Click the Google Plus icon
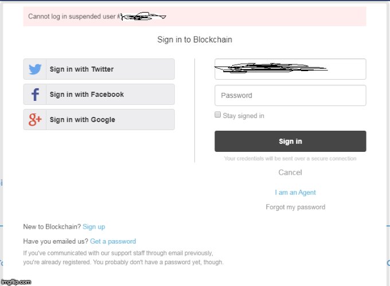This screenshot has width=390, height=286. click(x=35, y=120)
